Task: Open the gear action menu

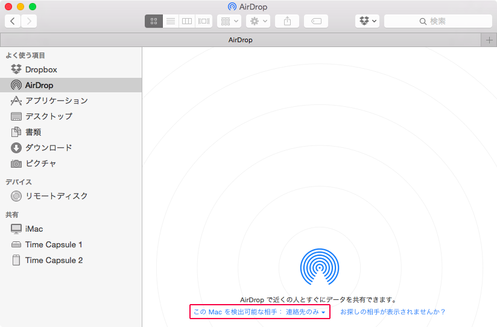Action: 258,21
